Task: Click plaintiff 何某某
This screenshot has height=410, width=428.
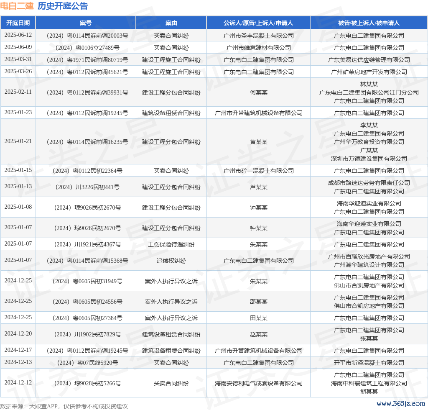Action: tap(258, 92)
